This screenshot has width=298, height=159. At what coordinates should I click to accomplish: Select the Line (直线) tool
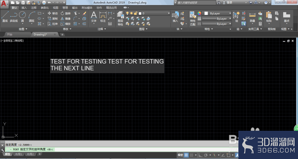pyautogui.click(x=5, y=17)
